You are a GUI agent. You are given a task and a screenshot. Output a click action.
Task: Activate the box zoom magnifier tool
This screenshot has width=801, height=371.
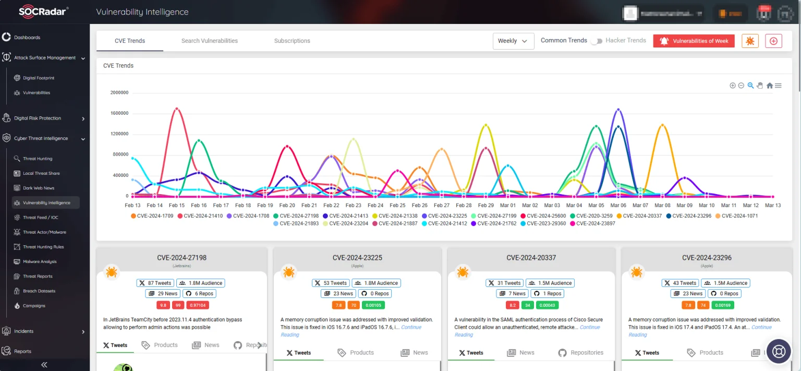pos(750,85)
